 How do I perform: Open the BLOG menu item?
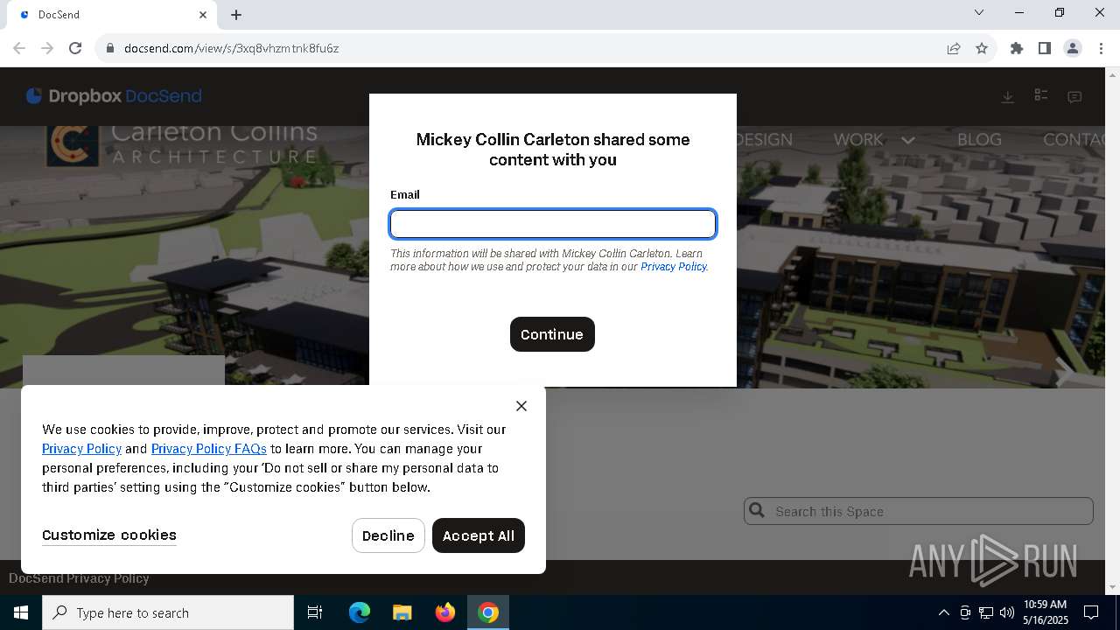(x=979, y=139)
